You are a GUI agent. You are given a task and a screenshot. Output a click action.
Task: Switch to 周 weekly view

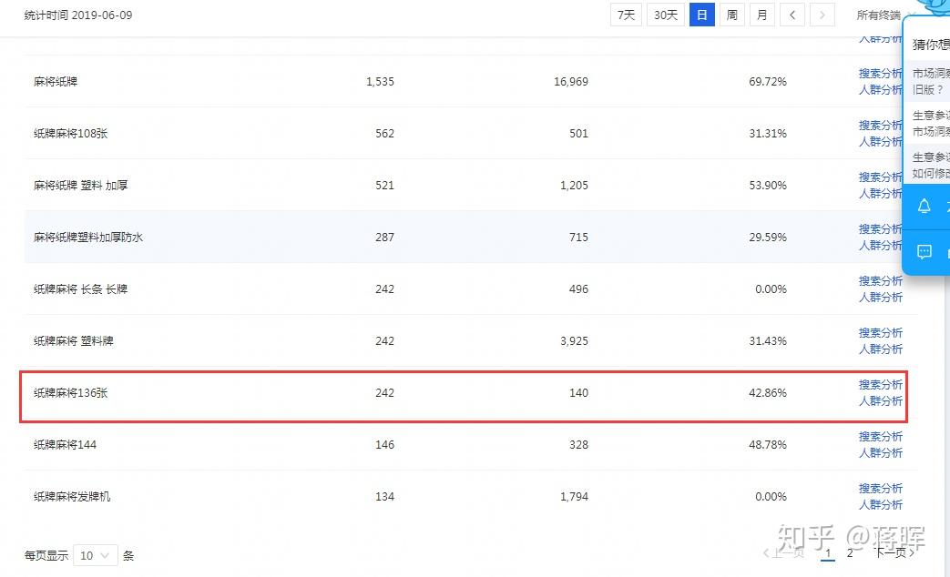(732, 15)
